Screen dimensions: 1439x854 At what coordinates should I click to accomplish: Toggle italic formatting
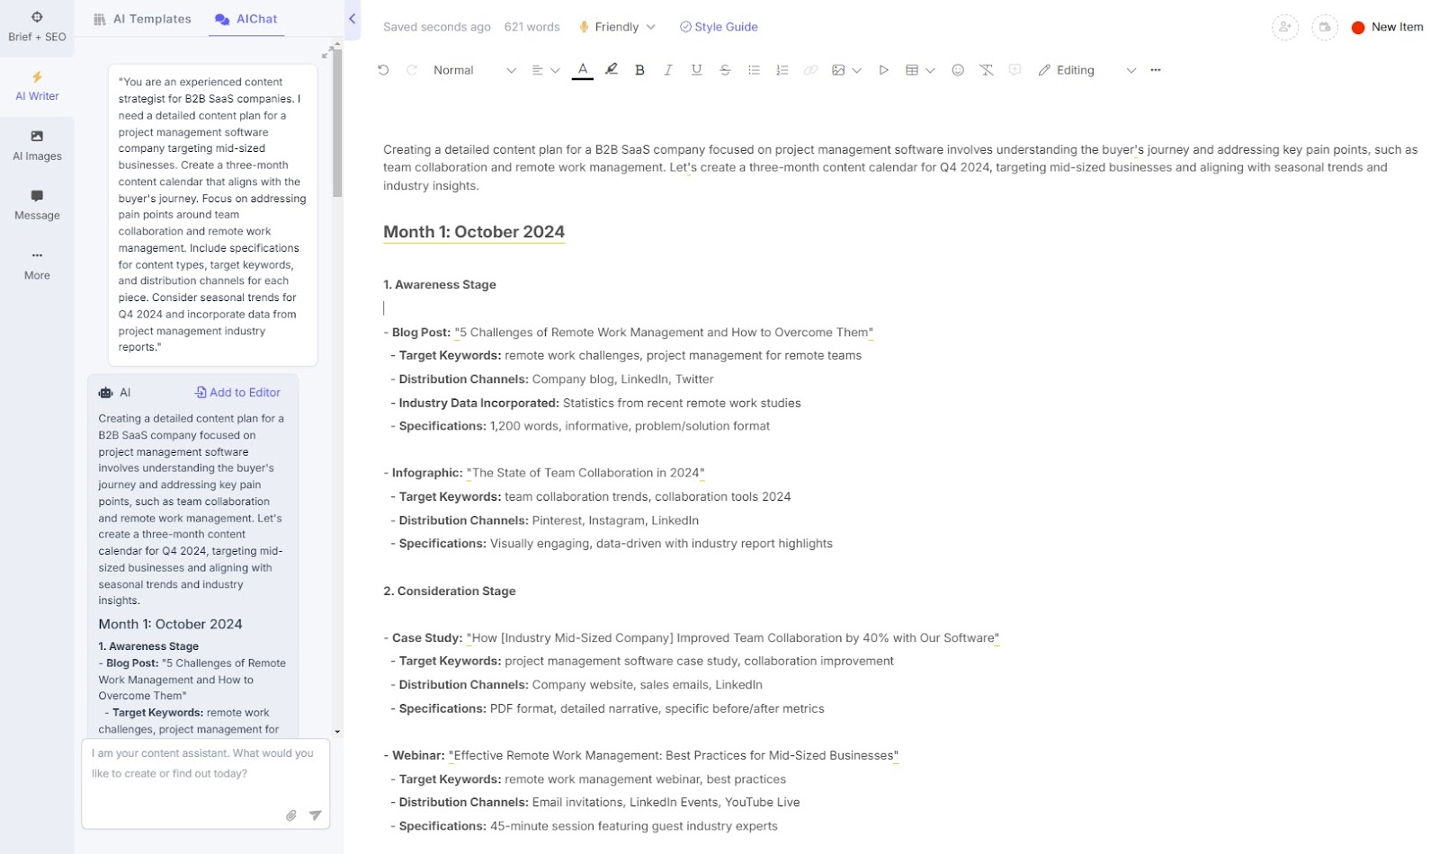(x=667, y=70)
